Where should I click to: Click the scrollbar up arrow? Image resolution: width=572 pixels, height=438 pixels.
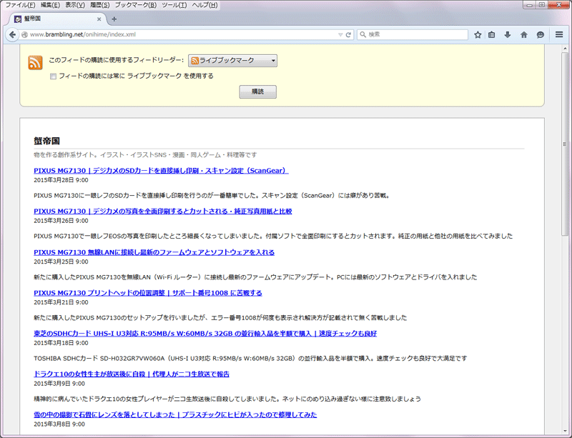pos(565,48)
